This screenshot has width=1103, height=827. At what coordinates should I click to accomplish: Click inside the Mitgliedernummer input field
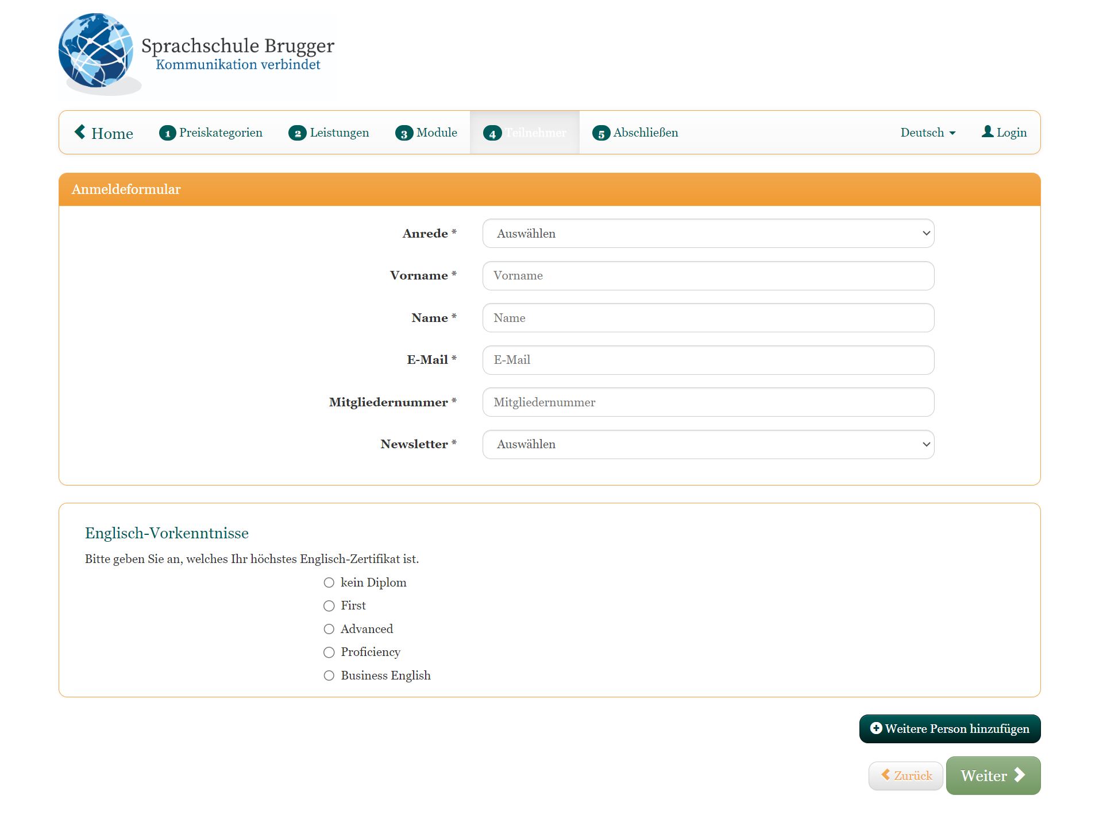[708, 402]
